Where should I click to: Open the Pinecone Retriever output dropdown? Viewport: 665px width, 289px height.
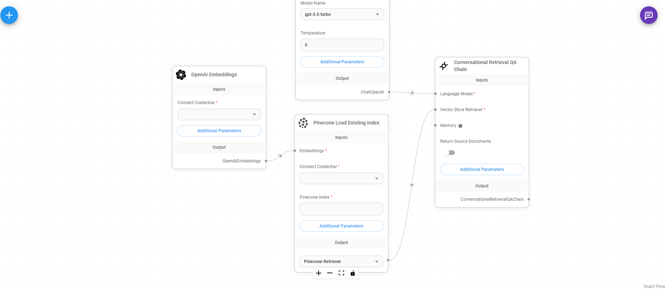341,262
